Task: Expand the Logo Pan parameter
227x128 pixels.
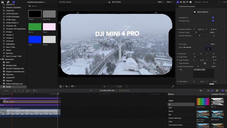Action: tap(177, 54)
